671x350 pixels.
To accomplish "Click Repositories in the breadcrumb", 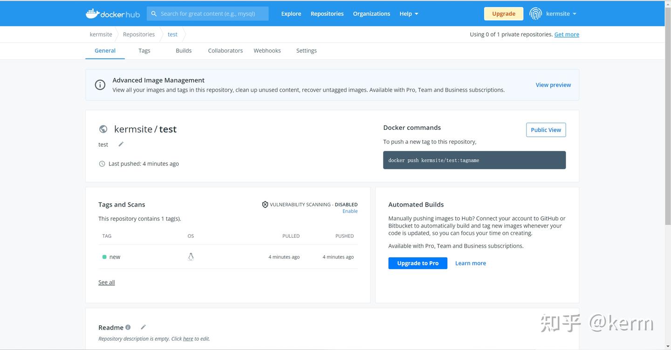I will 139,34.
